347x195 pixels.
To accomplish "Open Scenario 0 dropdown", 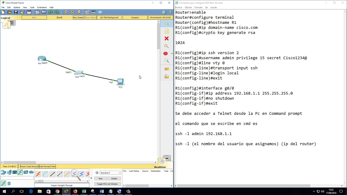I will point(110,173).
